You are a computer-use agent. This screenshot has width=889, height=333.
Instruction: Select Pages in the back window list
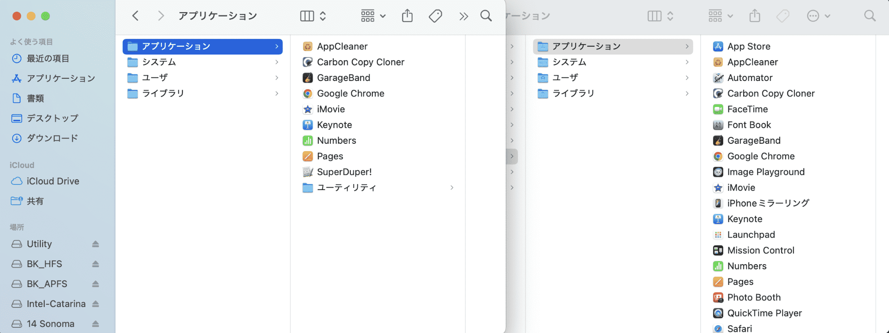[733, 282]
